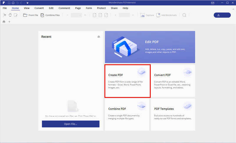Click the PDF Templates card icon
Image resolution: width=236 pixels, height=143 pixels.
(x=188, y=106)
